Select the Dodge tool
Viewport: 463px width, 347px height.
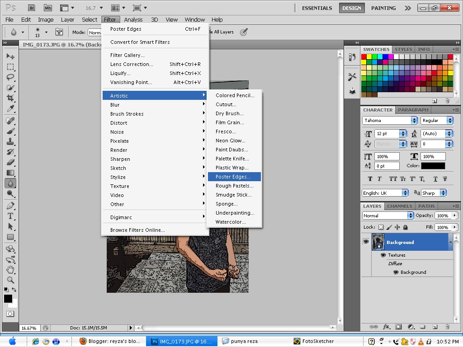(10, 194)
